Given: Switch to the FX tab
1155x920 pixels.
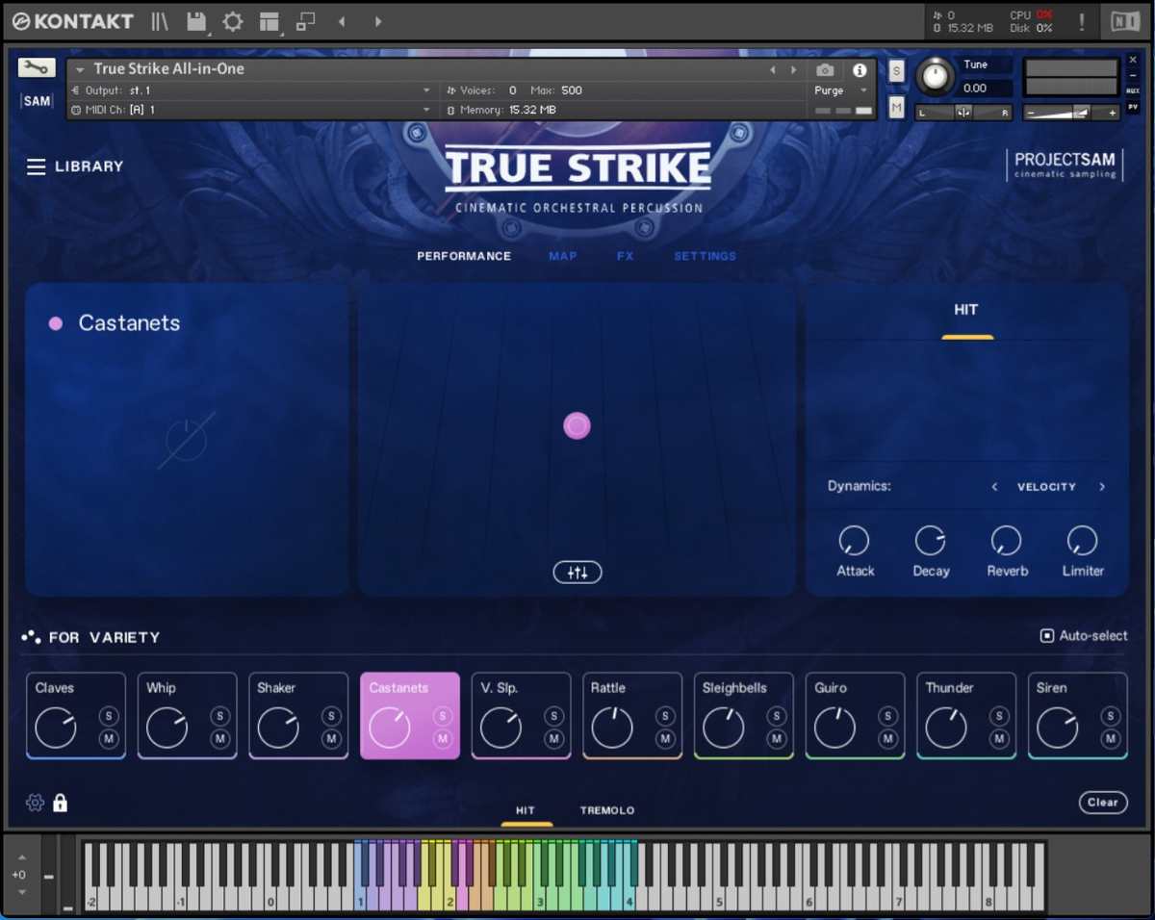Looking at the screenshot, I should click(626, 256).
